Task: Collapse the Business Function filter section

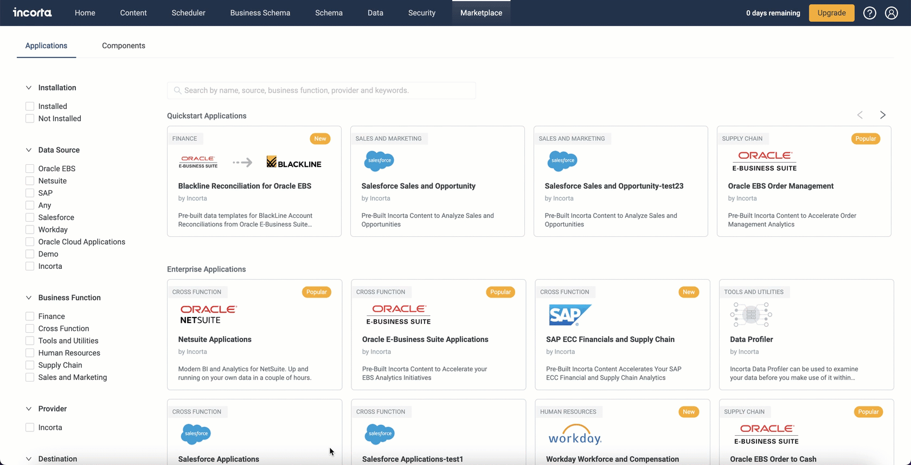Action: tap(29, 298)
